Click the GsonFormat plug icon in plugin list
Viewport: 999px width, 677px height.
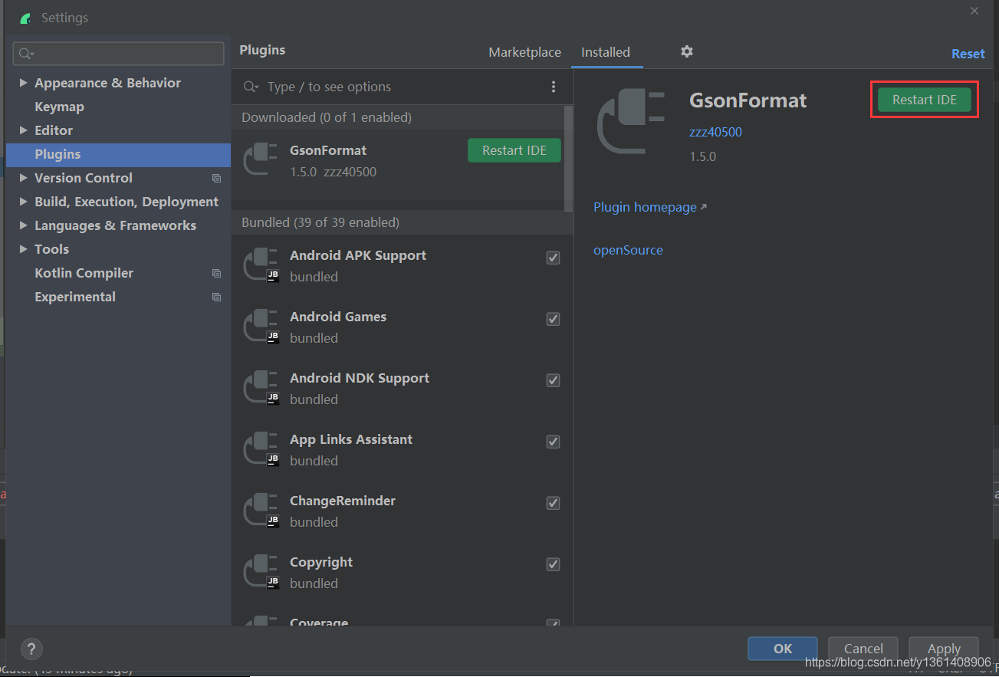[x=260, y=158]
